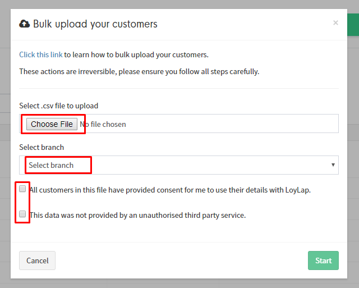Click the 'This data was not provided' label text
Viewport: 359px width, 288px height.
tap(137, 215)
